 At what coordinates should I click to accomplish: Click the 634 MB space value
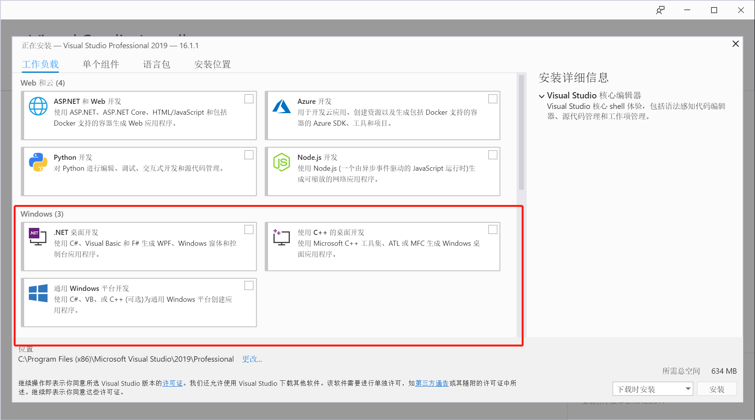(x=724, y=371)
